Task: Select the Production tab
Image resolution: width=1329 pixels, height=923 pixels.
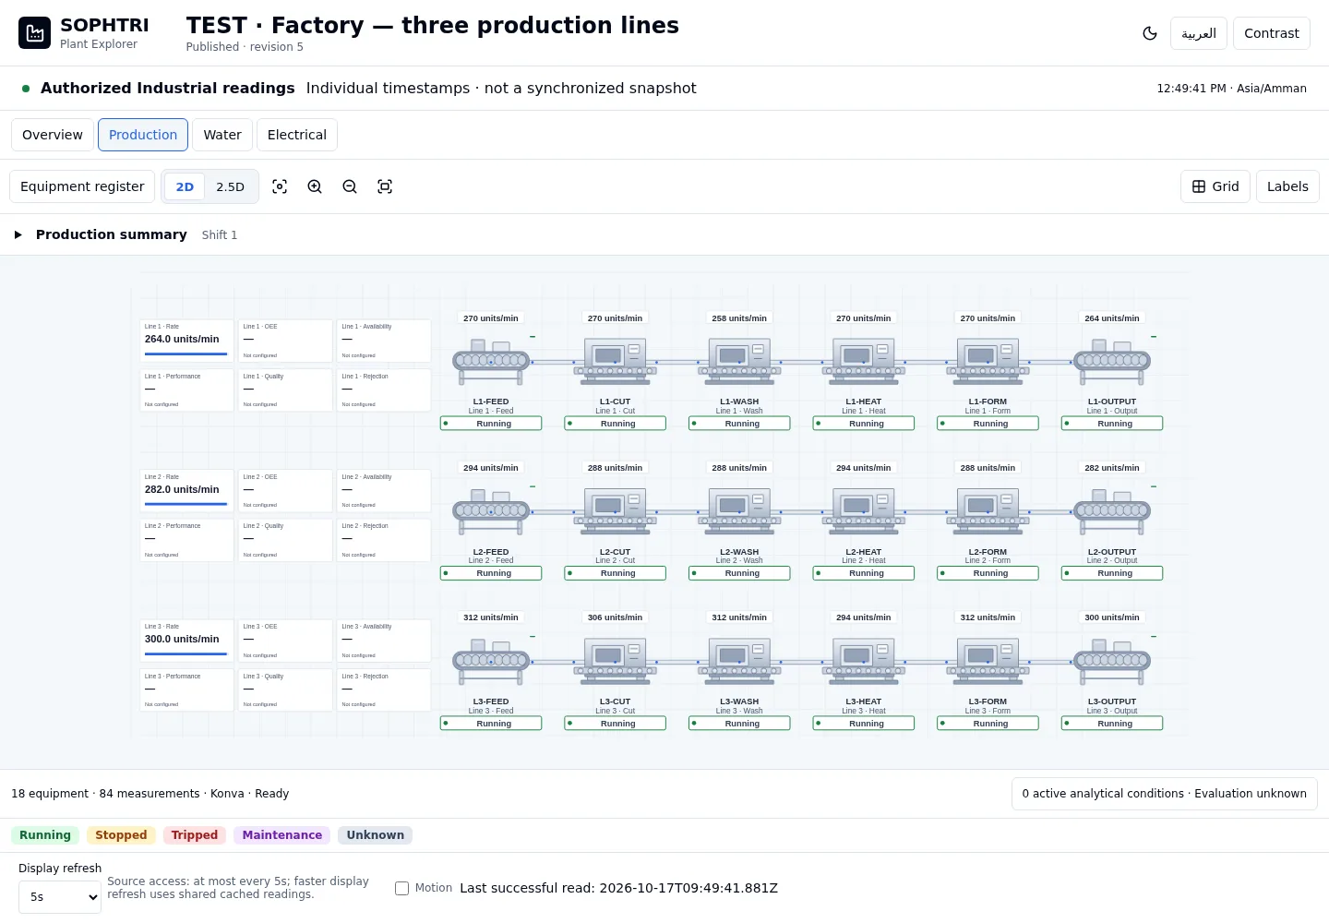Action: point(143,135)
